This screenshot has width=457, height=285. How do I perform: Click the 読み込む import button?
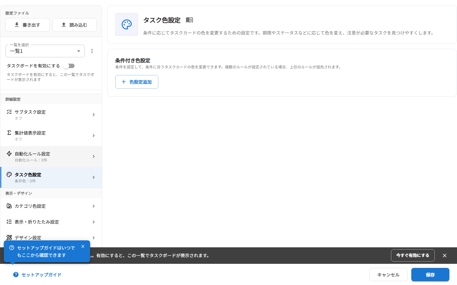pyautogui.click(x=75, y=25)
